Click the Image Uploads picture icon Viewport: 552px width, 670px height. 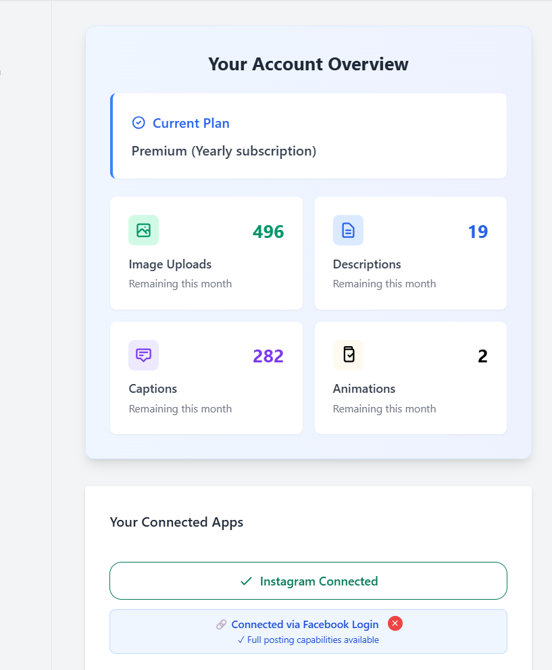pyautogui.click(x=143, y=230)
